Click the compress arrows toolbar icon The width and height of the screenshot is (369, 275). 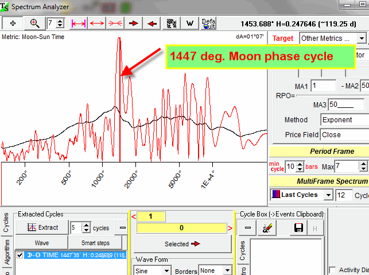(x=114, y=24)
